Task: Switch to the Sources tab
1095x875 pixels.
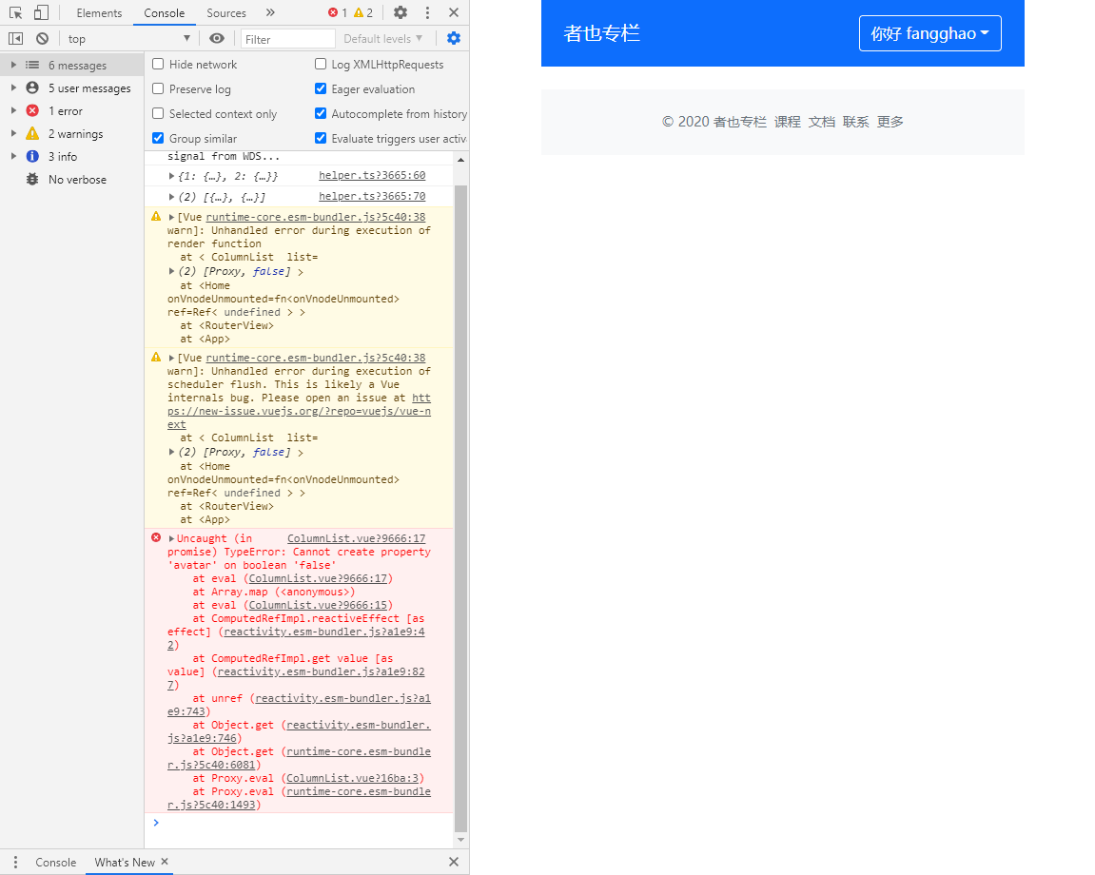Action: 226,13
